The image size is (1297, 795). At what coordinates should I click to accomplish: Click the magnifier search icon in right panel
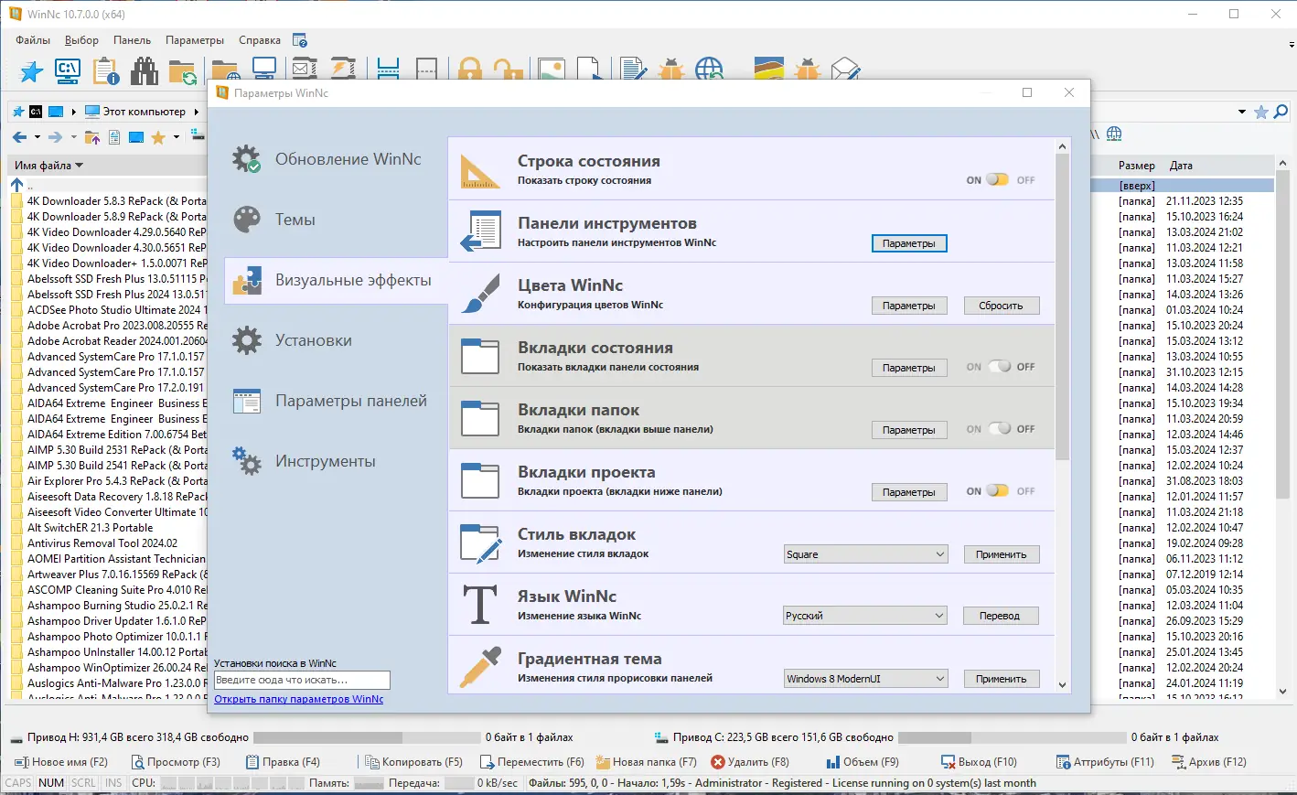pyautogui.click(x=1281, y=112)
